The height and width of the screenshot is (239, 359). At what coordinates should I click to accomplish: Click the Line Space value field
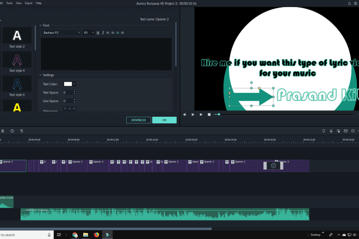coord(68,101)
